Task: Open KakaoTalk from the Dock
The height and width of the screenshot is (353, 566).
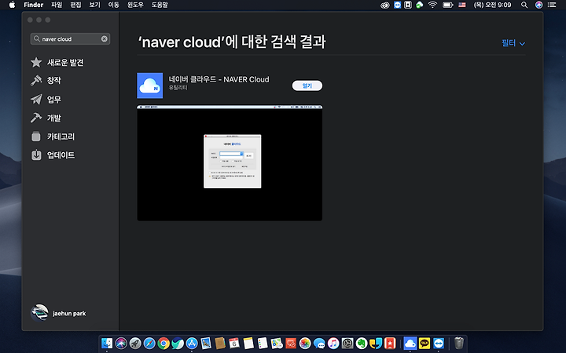Action: pyautogui.click(x=424, y=344)
